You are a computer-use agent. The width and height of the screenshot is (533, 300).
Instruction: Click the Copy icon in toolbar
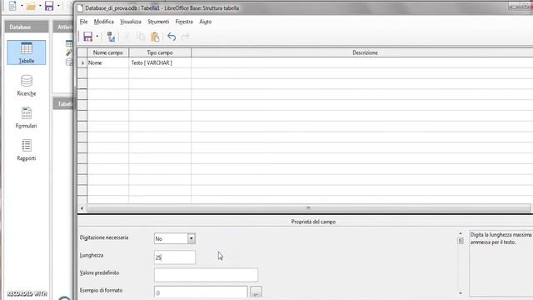pos(141,37)
